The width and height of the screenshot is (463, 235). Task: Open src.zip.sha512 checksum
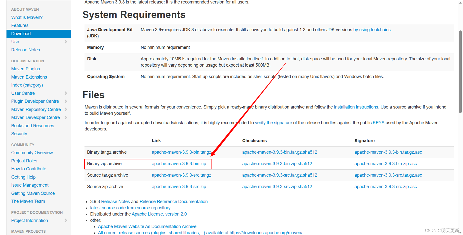coord(277,187)
